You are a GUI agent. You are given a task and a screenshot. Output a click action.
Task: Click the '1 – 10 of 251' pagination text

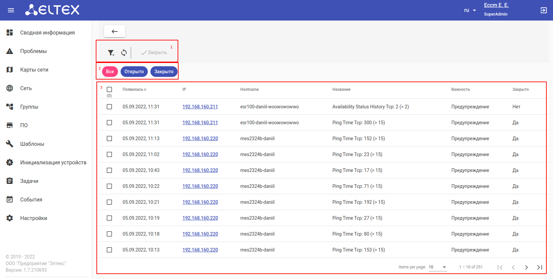[x=471, y=267]
